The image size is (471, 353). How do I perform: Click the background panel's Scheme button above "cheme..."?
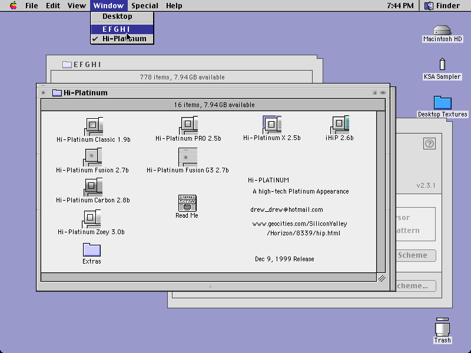click(x=416, y=255)
